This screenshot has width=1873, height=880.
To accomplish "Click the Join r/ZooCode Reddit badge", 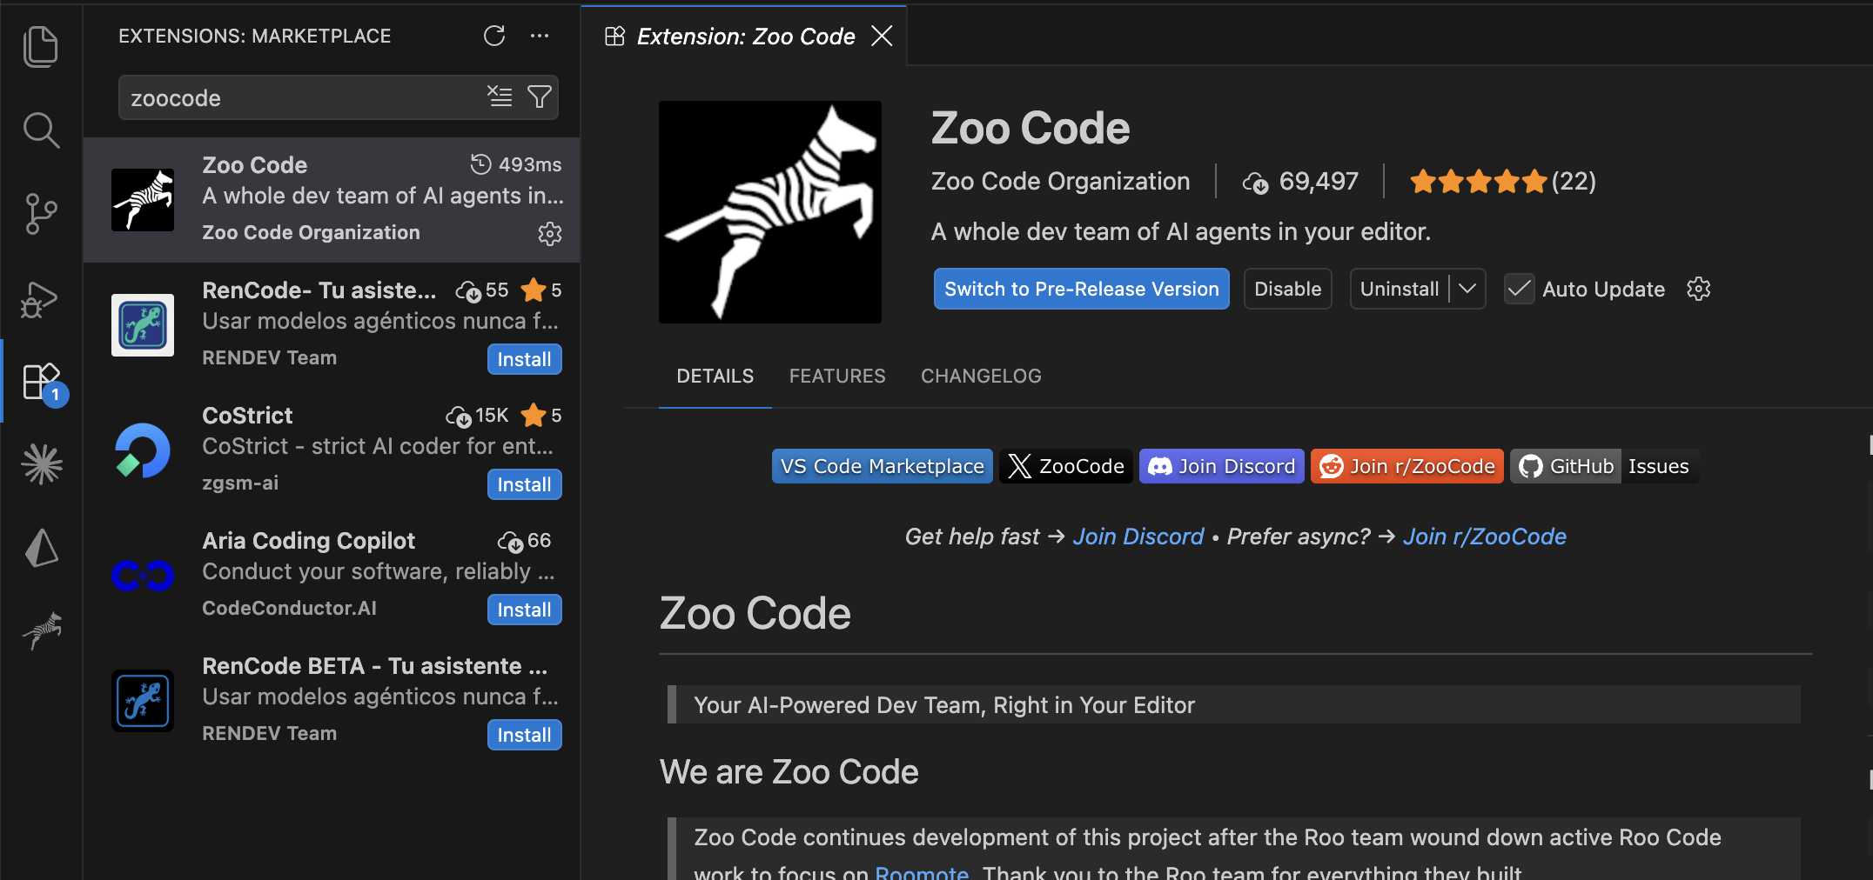I will click(1406, 466).
